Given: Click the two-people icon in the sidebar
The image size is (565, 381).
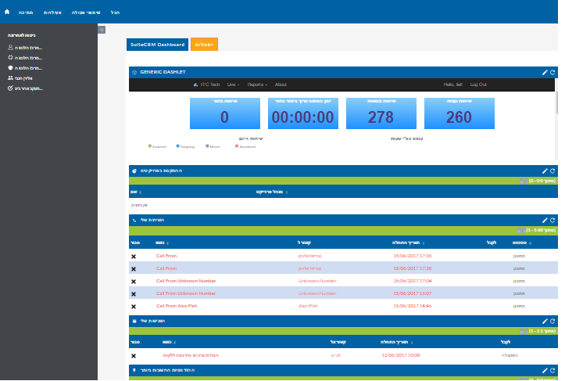Looking at the screenshot, I should [x=9, y=78].
